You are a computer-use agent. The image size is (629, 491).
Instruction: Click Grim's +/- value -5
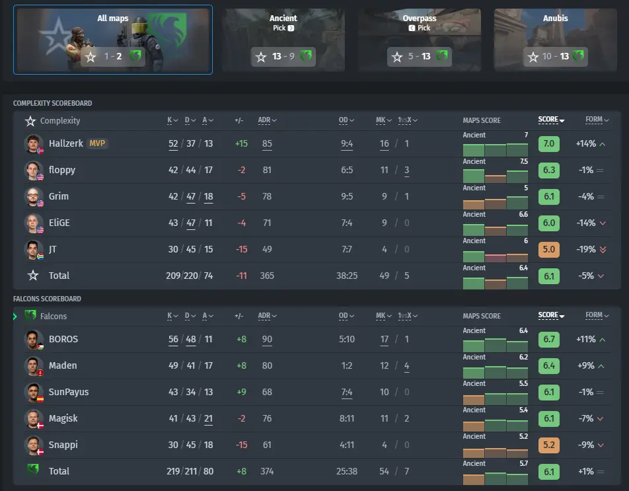[242, 196]
